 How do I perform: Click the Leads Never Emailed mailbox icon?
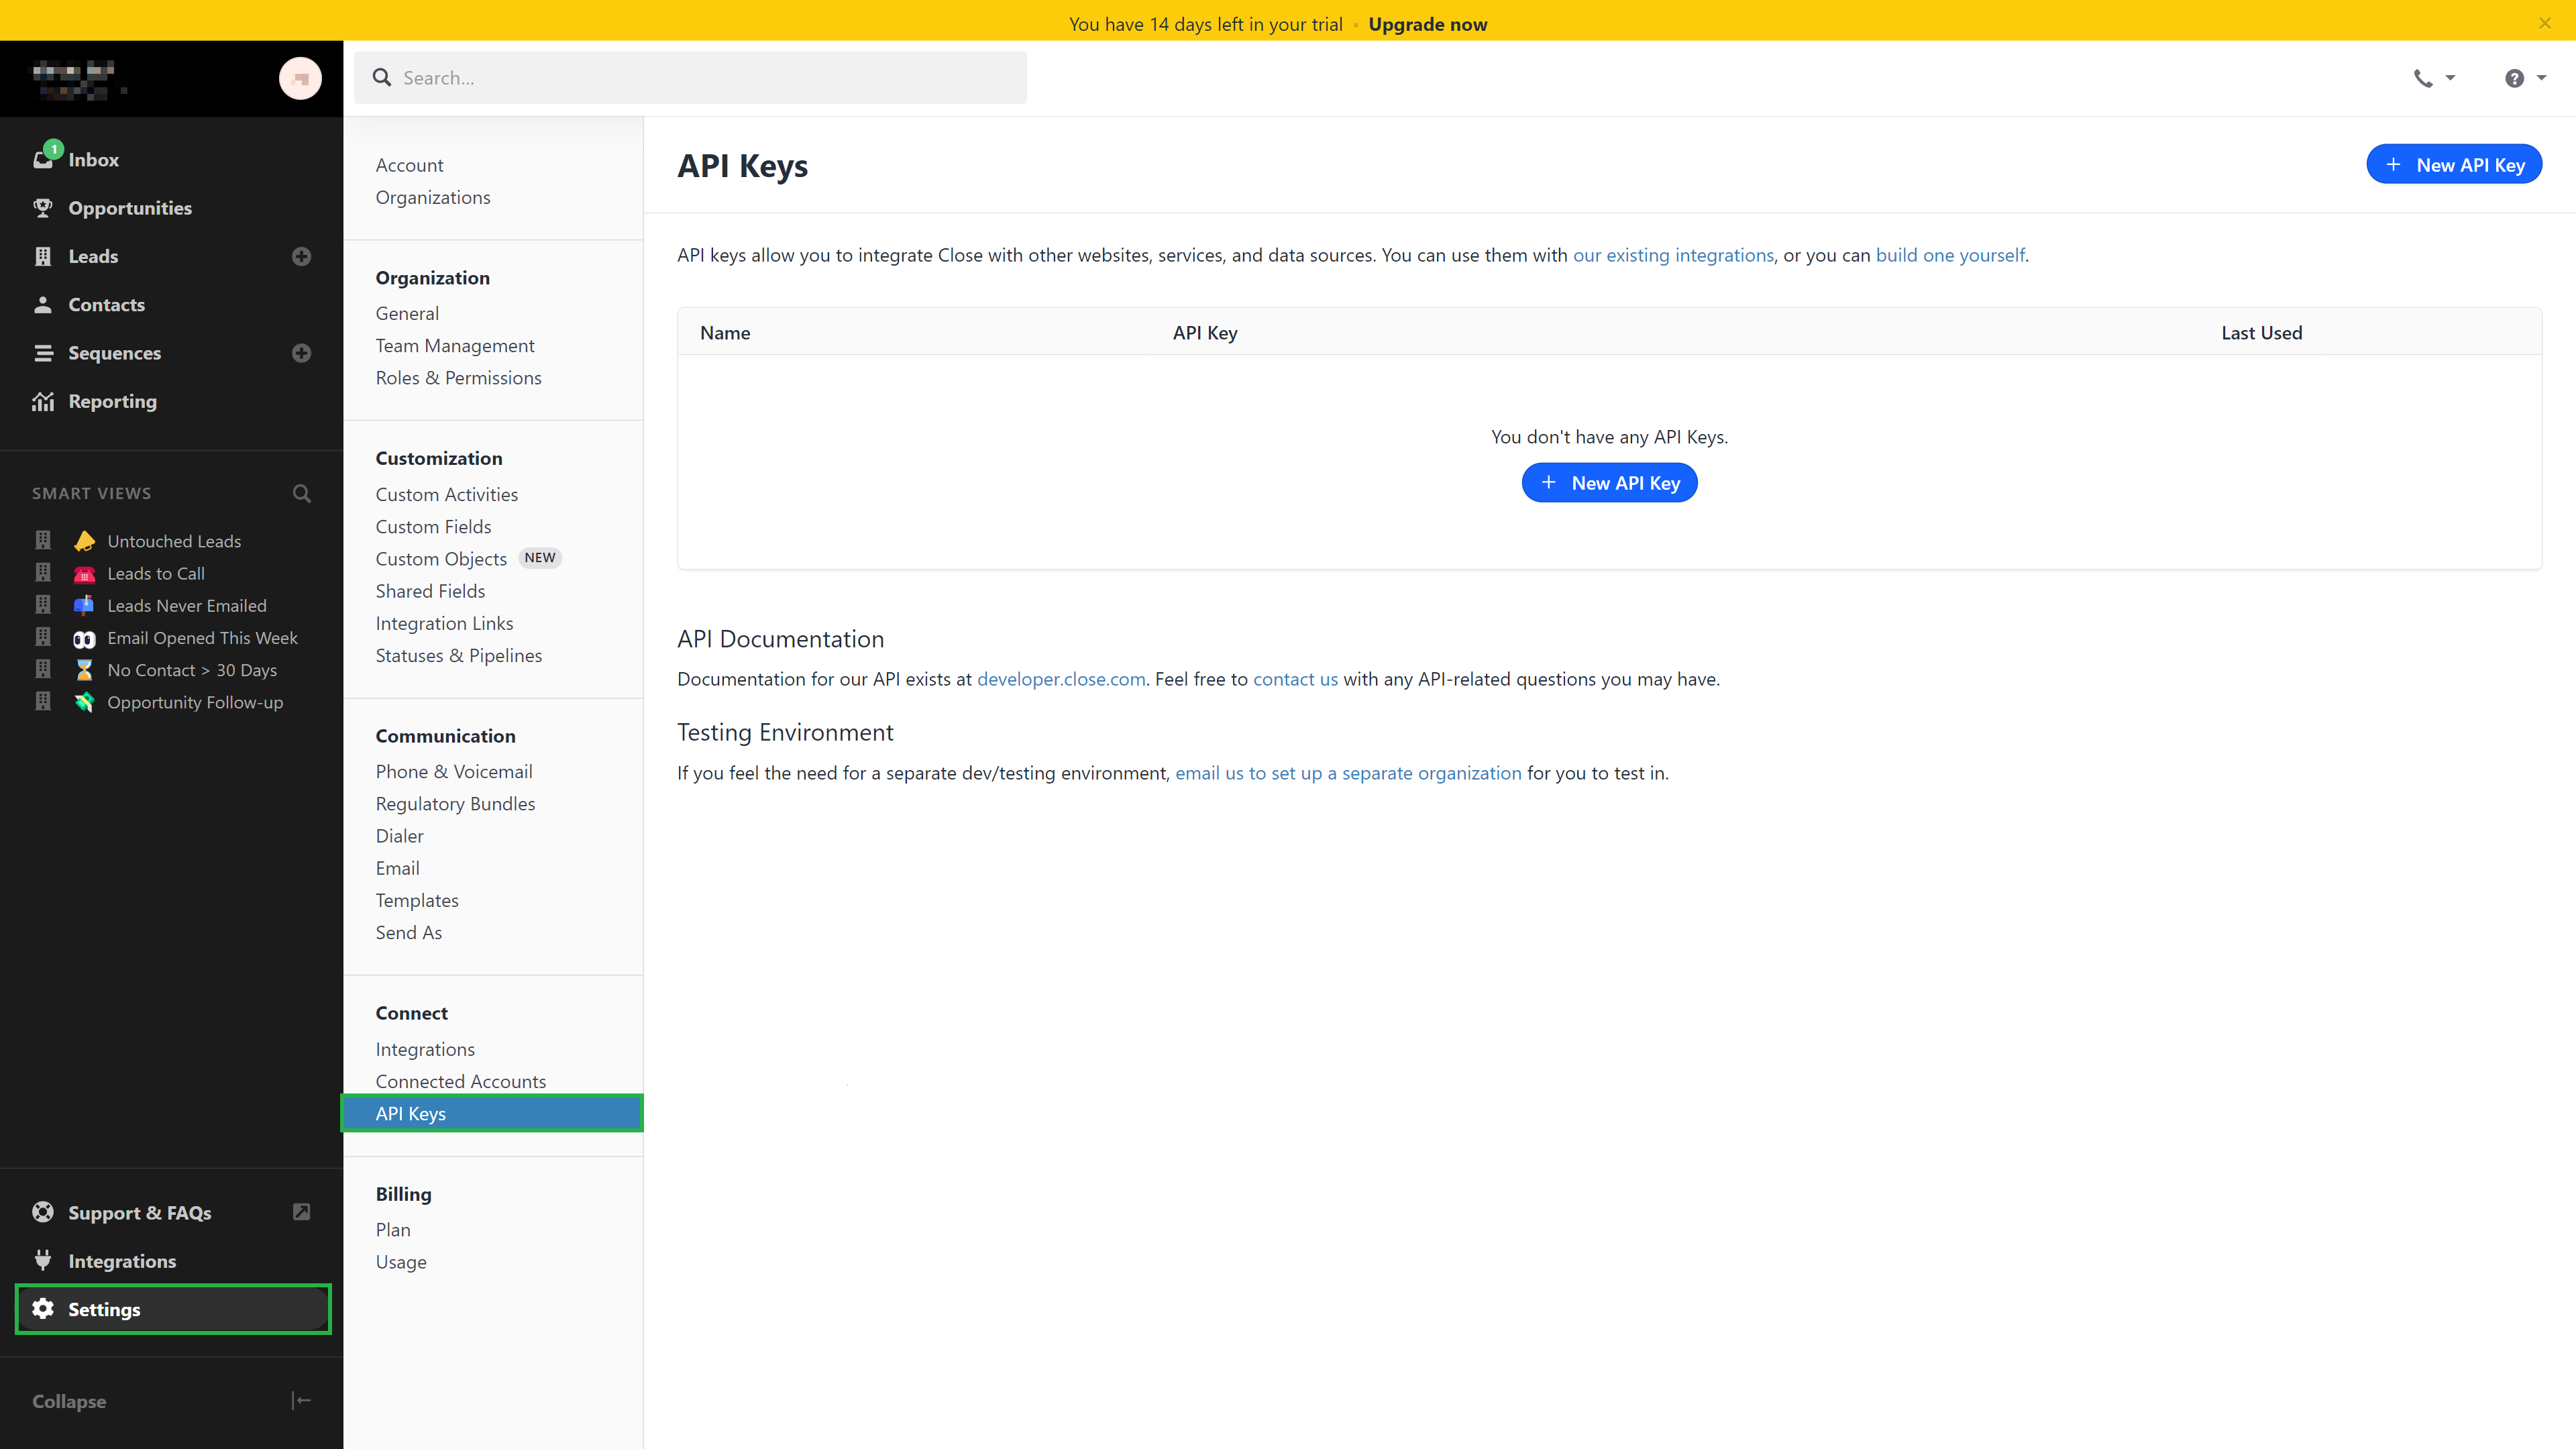coord(84,605)
